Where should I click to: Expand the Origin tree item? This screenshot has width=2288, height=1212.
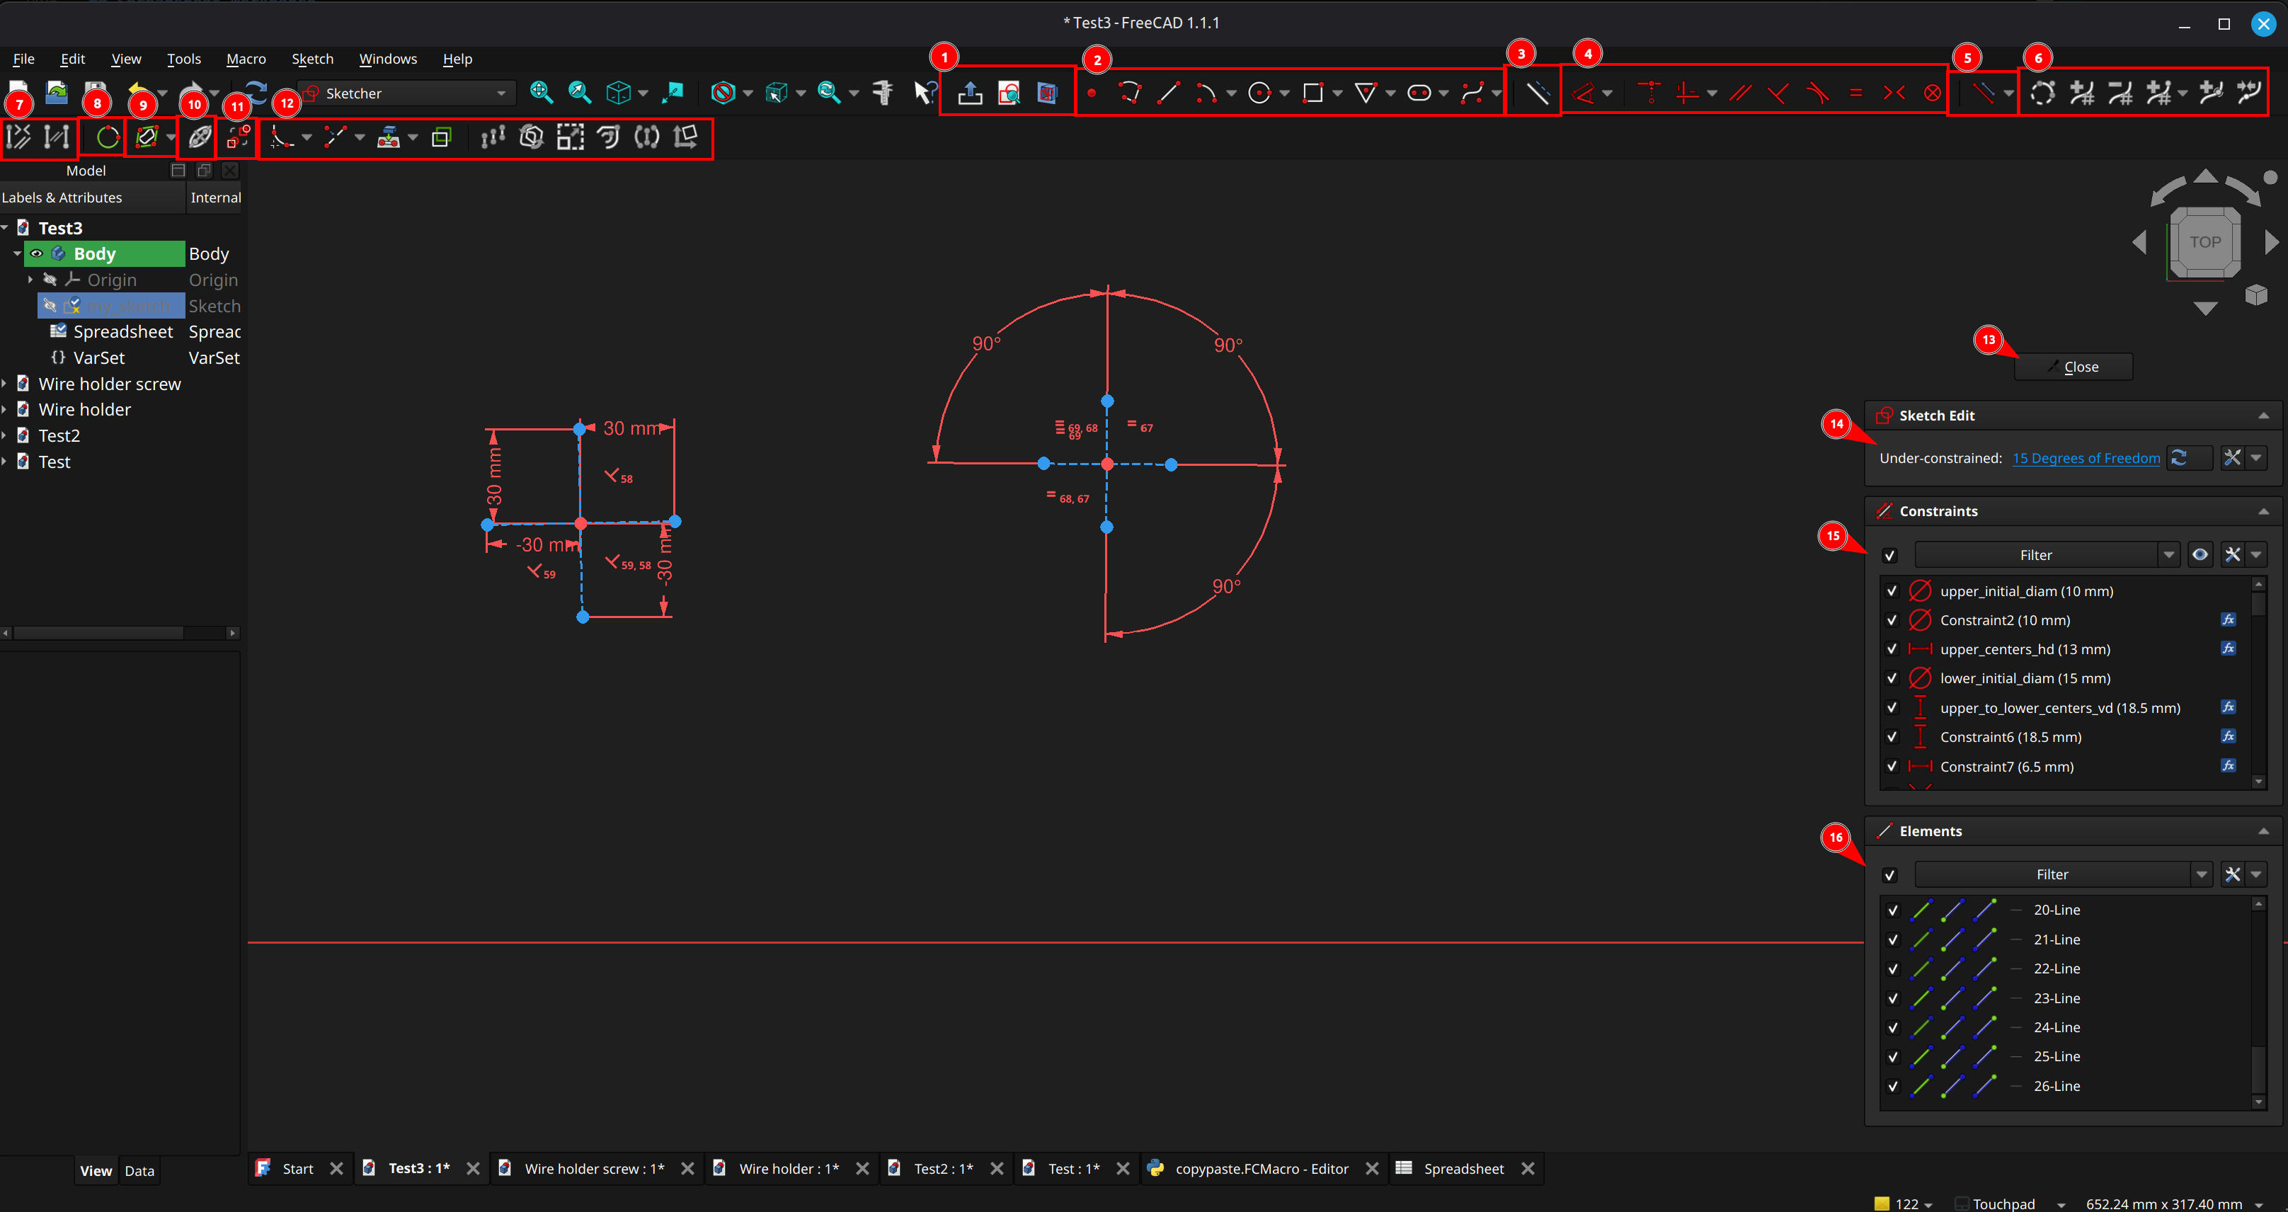tap(30, 280)
